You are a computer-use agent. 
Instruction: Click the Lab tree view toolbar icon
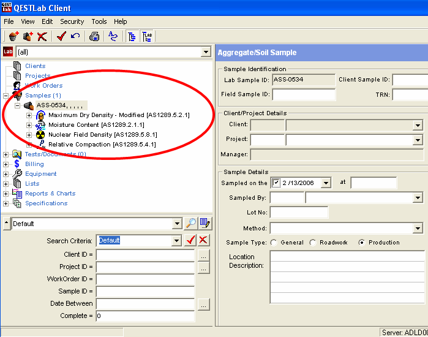pyautogui.click(x=147, y=37)
